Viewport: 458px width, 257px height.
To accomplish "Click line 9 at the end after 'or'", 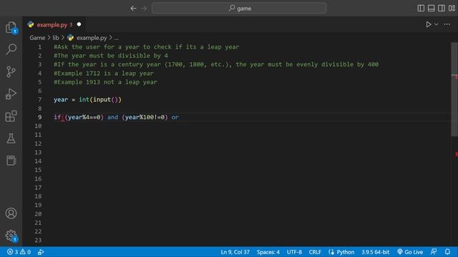I will (x=179, y=117).
